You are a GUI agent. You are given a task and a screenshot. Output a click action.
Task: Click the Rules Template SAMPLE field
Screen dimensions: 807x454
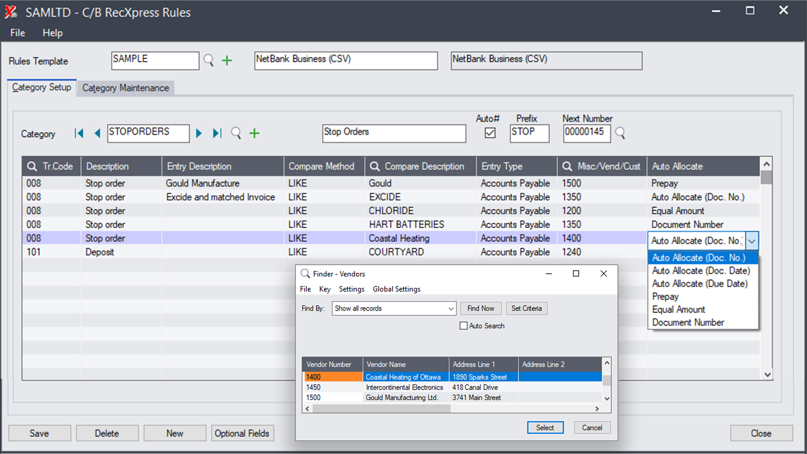coord(155,61)
